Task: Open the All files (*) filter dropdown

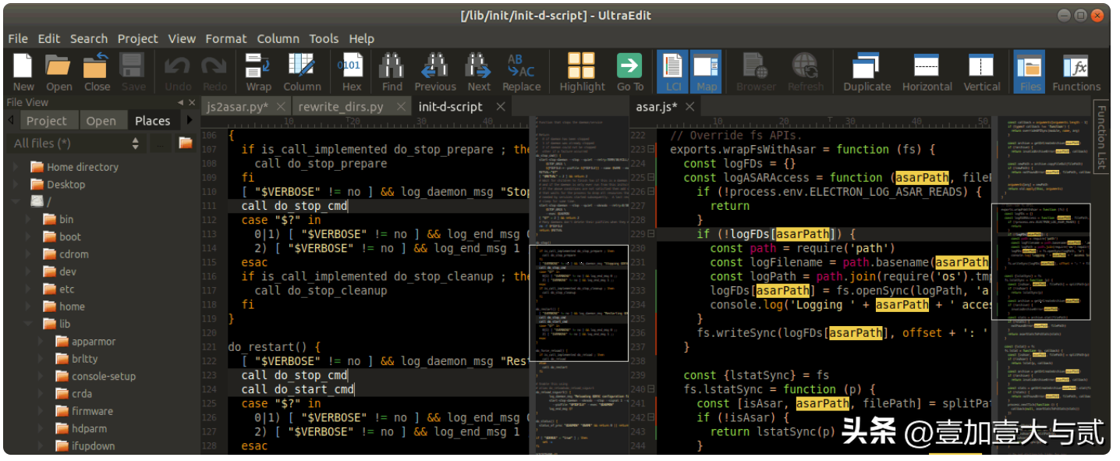Action: click(x=76, y=143)
